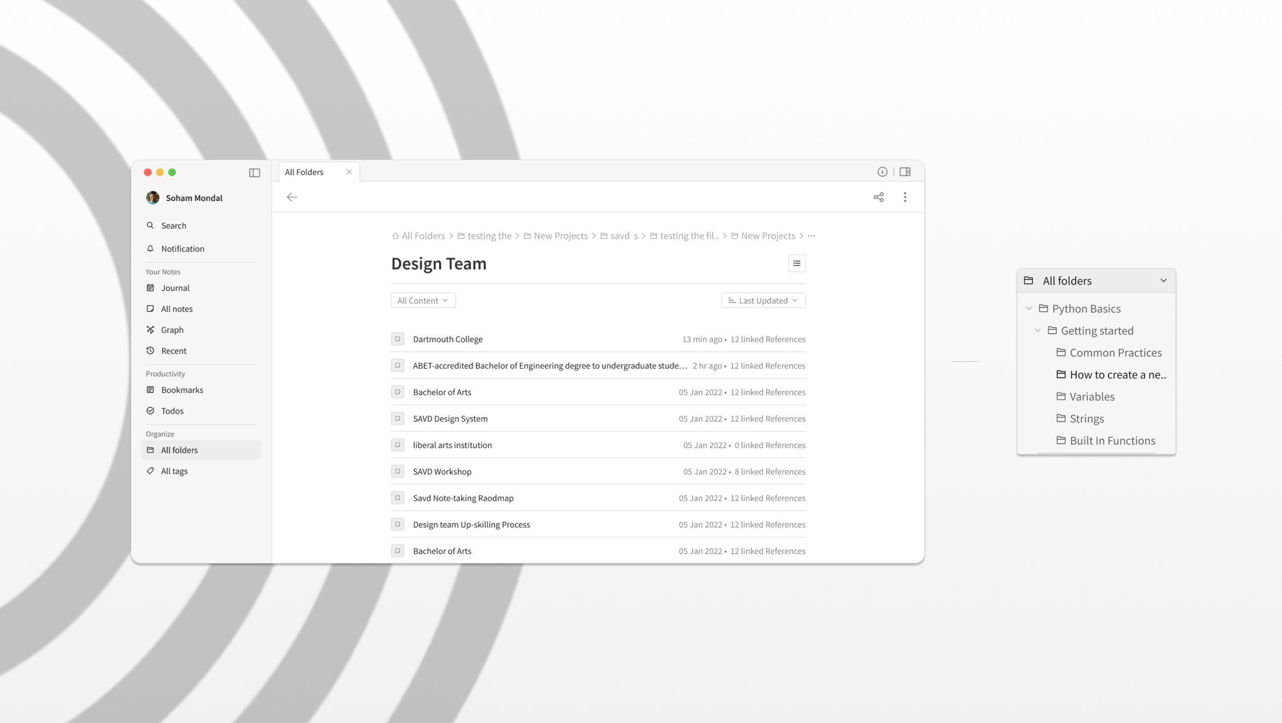1282x723 pixels.
Task: Toggle the right side panel
Action: click(x=905, y=172)
